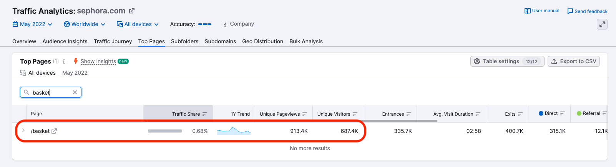
Task: Click the 1Y Trend sparkline for /basket
Action: pos(234,131)
